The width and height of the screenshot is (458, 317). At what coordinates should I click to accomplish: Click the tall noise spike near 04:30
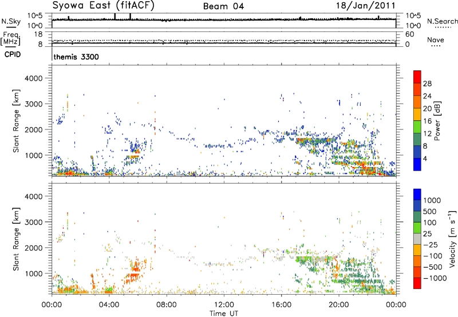pyautogui.click(x=115, y=17)
